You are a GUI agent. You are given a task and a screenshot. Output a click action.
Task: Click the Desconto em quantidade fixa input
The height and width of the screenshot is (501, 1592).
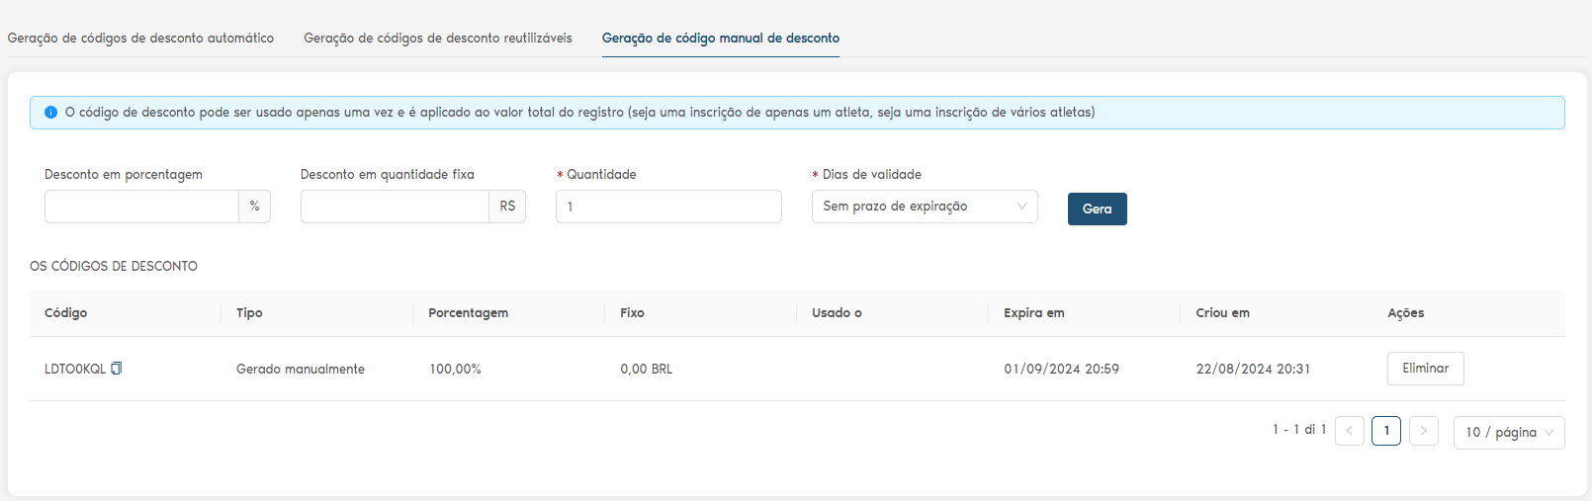click(395, 207)
